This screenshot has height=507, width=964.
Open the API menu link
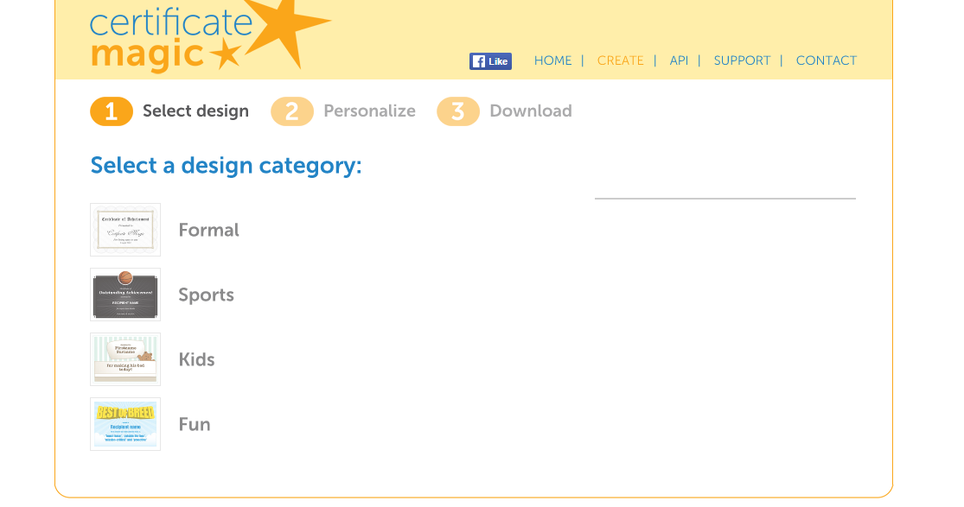pos(679,60)
